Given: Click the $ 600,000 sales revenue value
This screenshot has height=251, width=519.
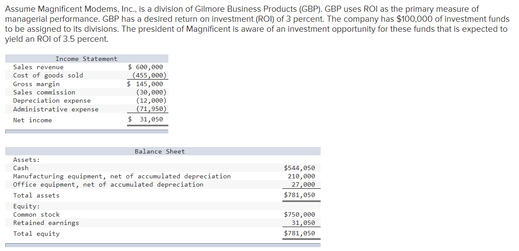Looking at the screenshot, I should pos(145,67).
